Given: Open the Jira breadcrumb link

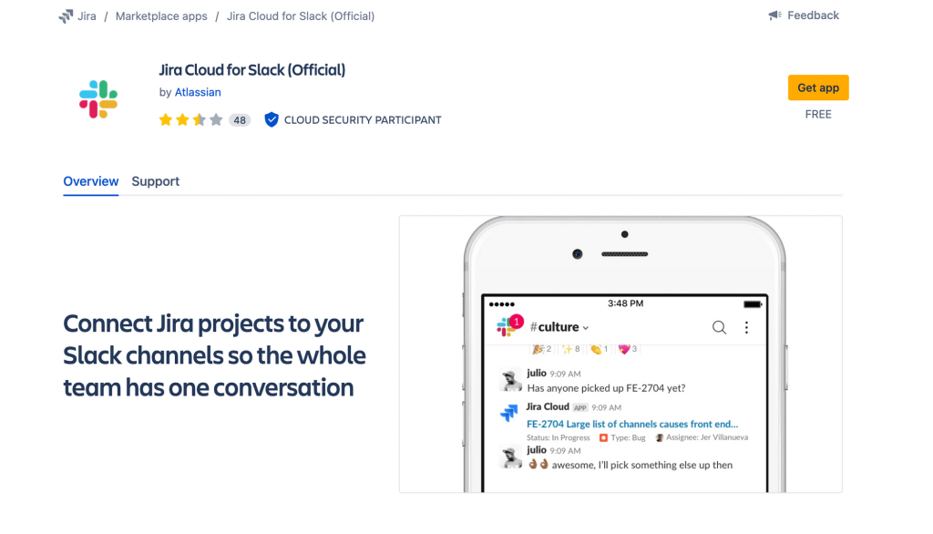Looking at the screenshot, I should pos(87,16).
